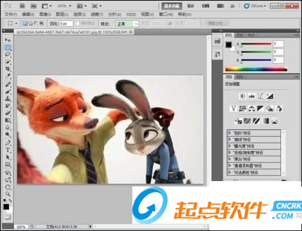302x231 pixels.
Task: Toggle Quick Mask mode at toolbox bottom
Action: 8,217
